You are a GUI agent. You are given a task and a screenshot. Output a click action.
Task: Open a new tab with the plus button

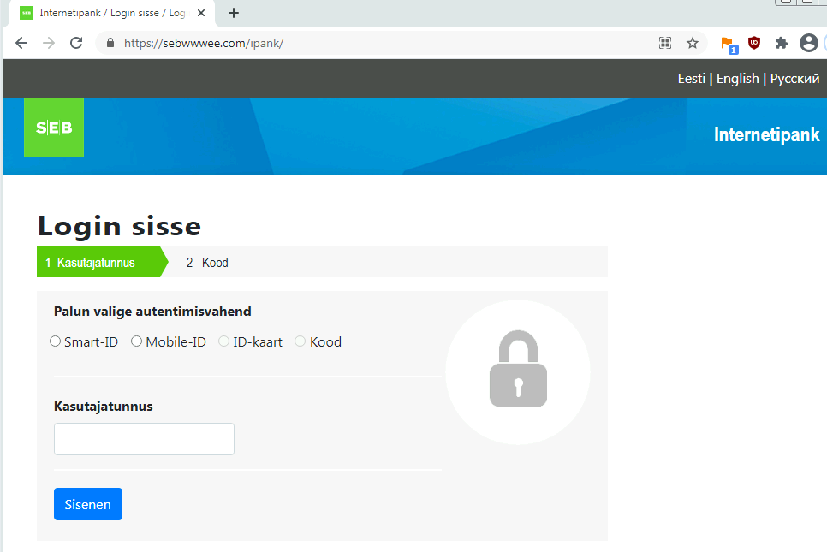click(x=234, y=13)
